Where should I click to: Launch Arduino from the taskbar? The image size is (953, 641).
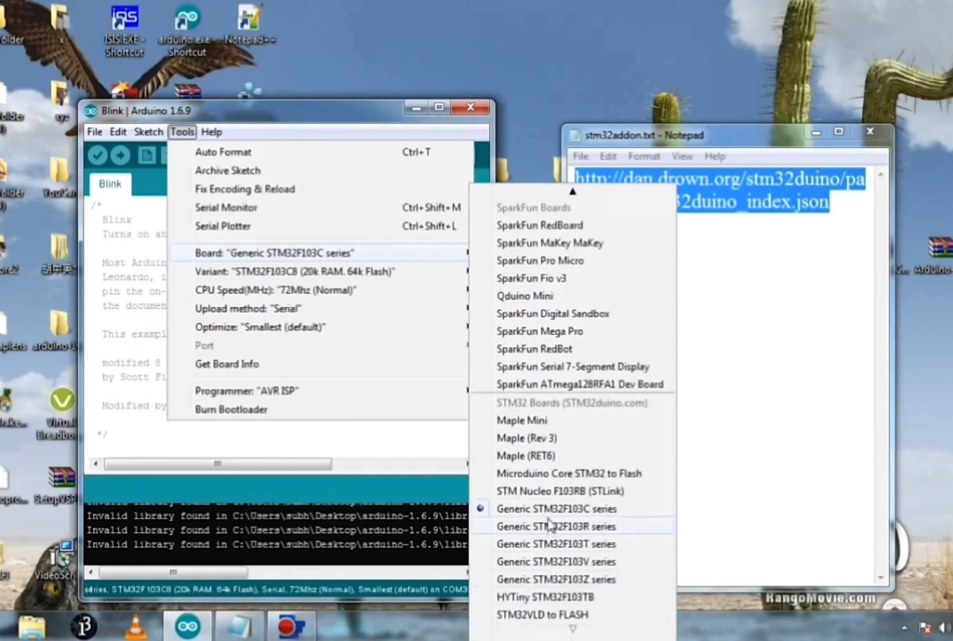click(x=187, y=626)
